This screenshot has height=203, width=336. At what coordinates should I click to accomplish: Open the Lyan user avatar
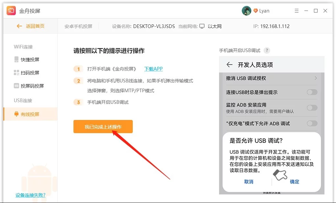point(246,11)
